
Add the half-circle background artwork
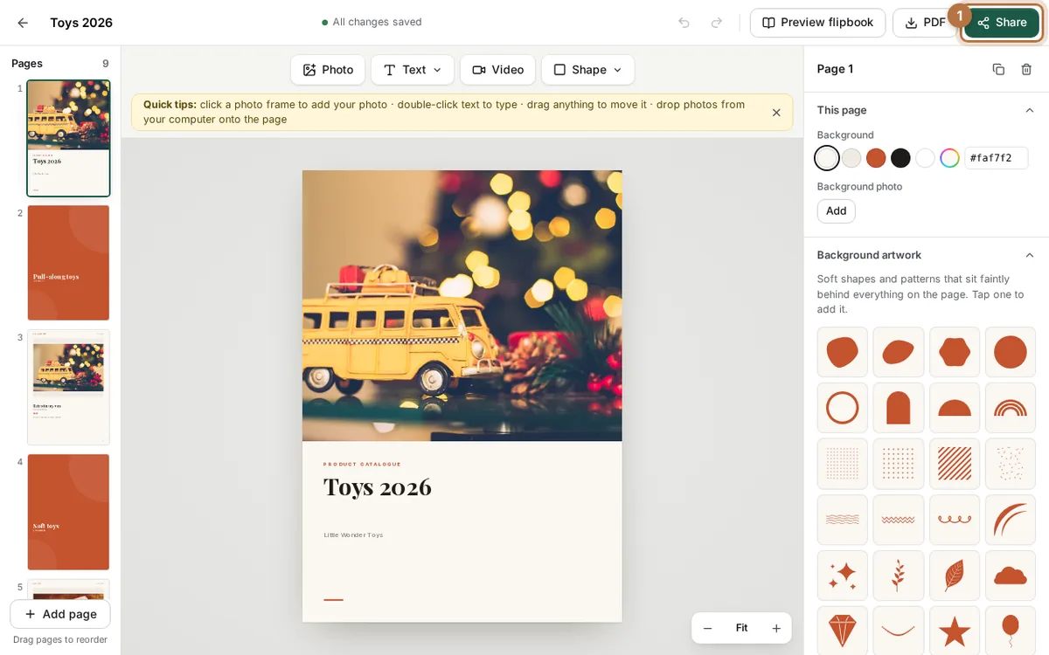tap(955, 408)
